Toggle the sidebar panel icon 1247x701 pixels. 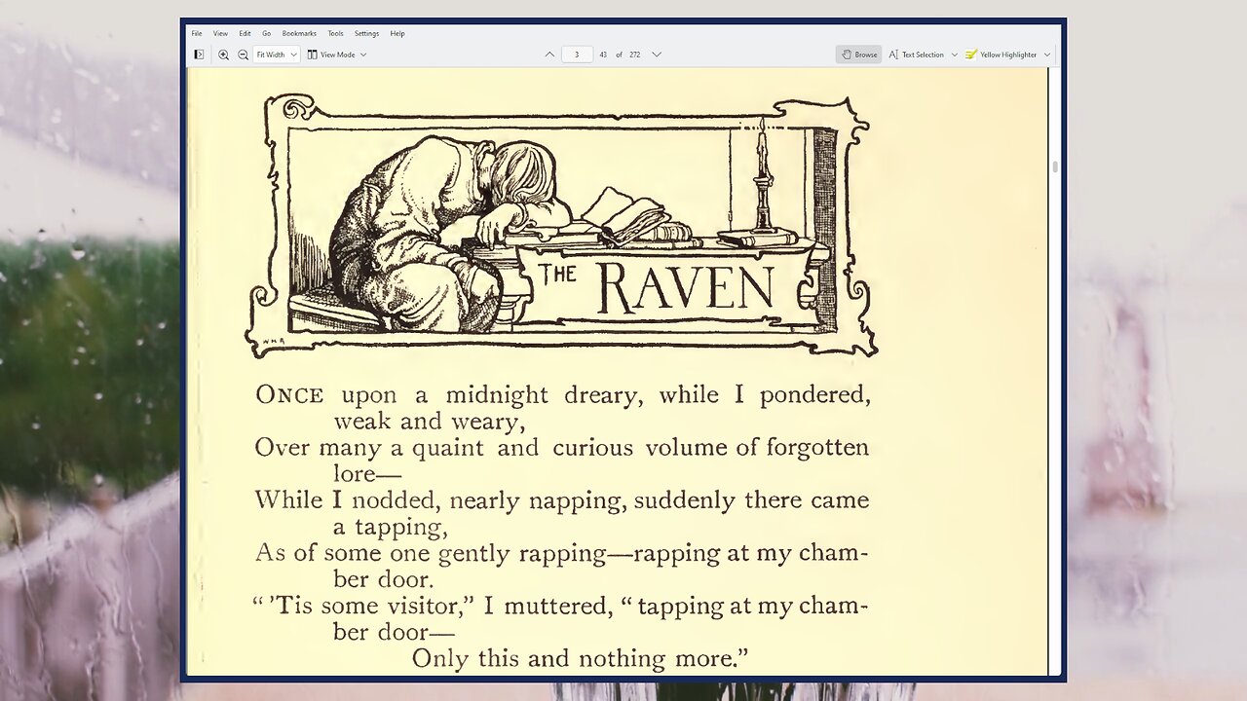tap(199, 55)
